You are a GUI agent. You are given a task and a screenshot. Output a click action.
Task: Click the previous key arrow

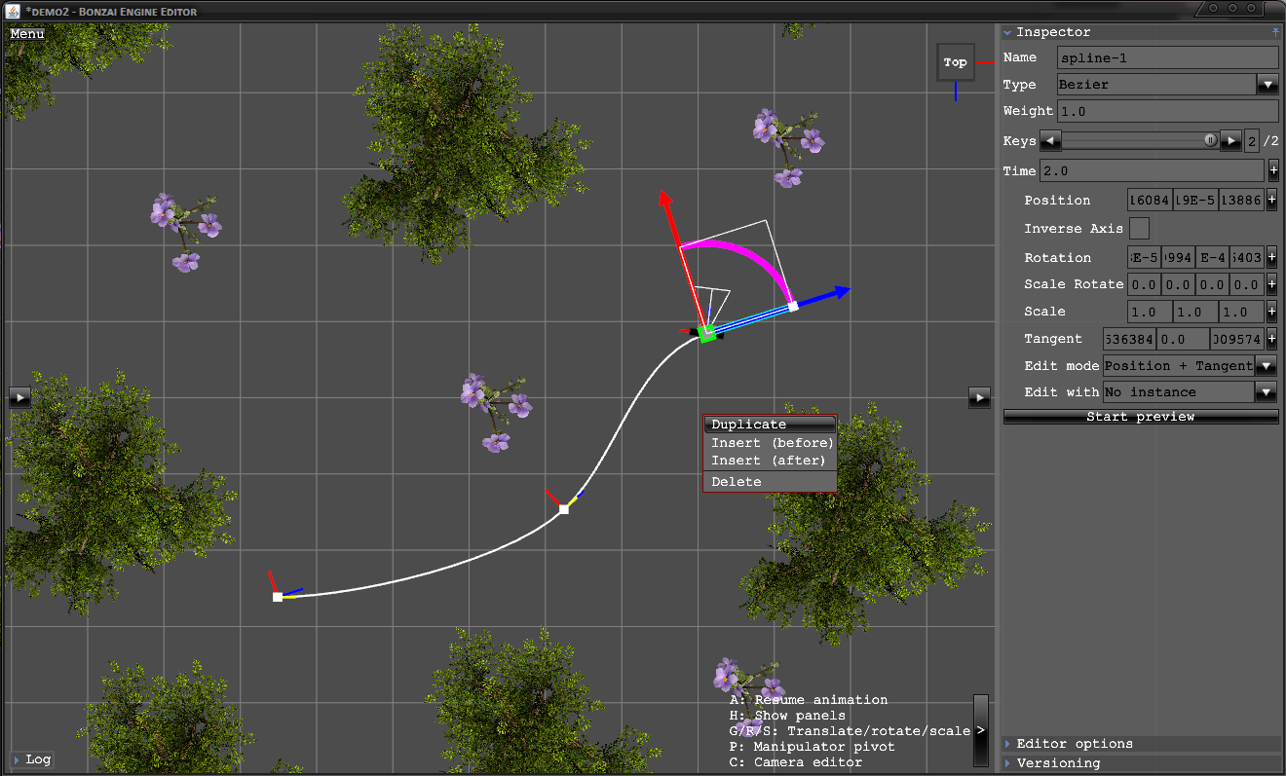point(1050,141)
